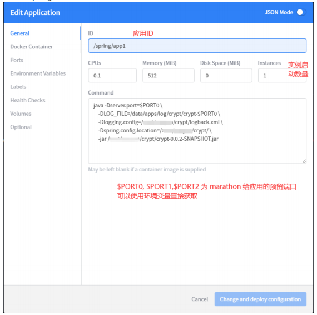Click the ID field containing /spring/app1
317x315 pixels.
click(x=197, y=46)
